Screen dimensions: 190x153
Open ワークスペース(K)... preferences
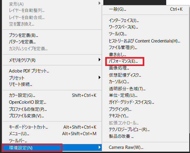click(146, 27)
